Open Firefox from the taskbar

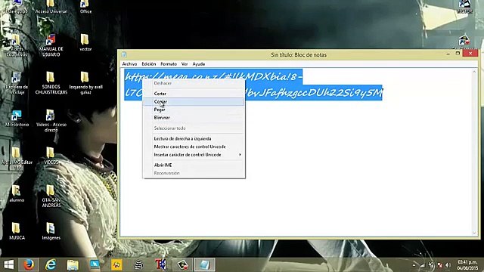pos(29,264)
